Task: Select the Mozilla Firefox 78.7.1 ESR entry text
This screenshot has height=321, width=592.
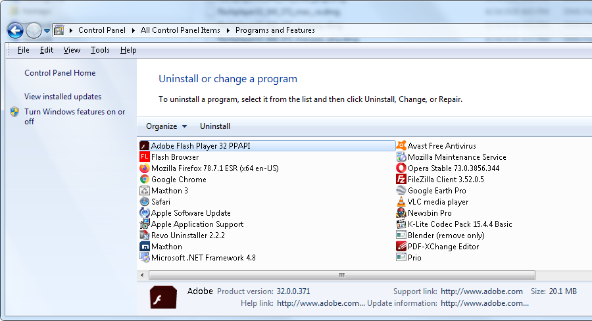Action: click(215, 168)
